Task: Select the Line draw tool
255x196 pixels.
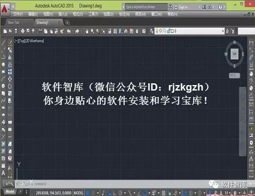Action: [3, 43]
